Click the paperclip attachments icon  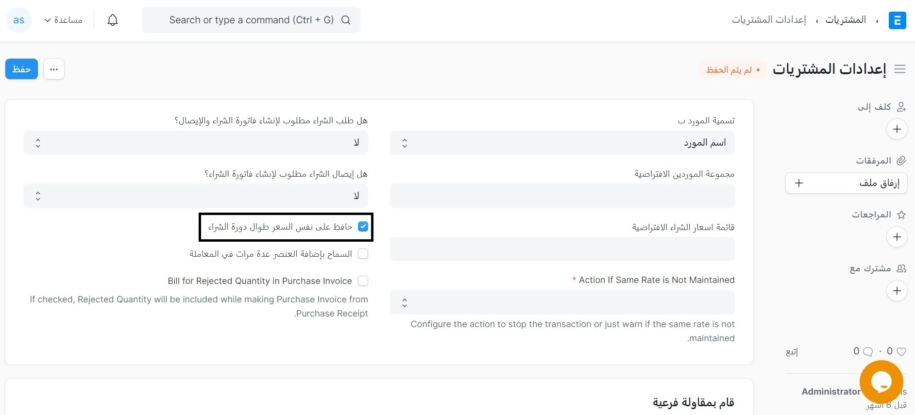(901, 161)
